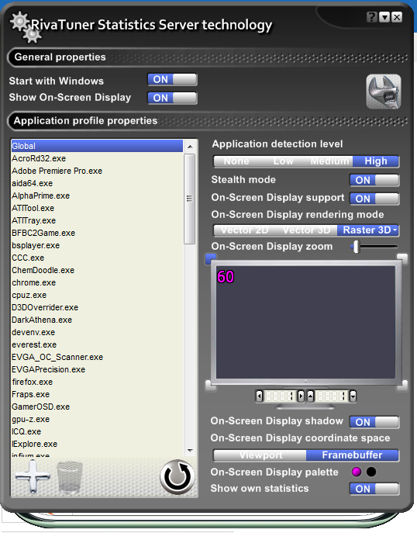Image resolution: width=417 pixels, height=533 pixels.
Task: Toggle On-Screen Display shadow switch
Action: point(374,422)
